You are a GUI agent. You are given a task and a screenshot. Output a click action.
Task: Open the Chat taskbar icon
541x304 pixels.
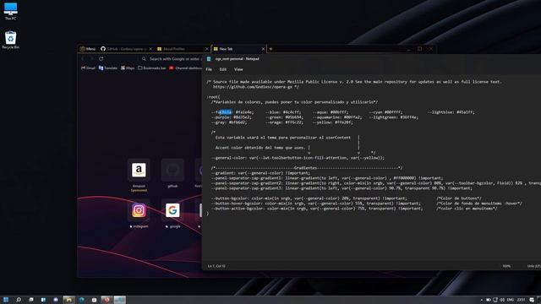pos(56,300)
